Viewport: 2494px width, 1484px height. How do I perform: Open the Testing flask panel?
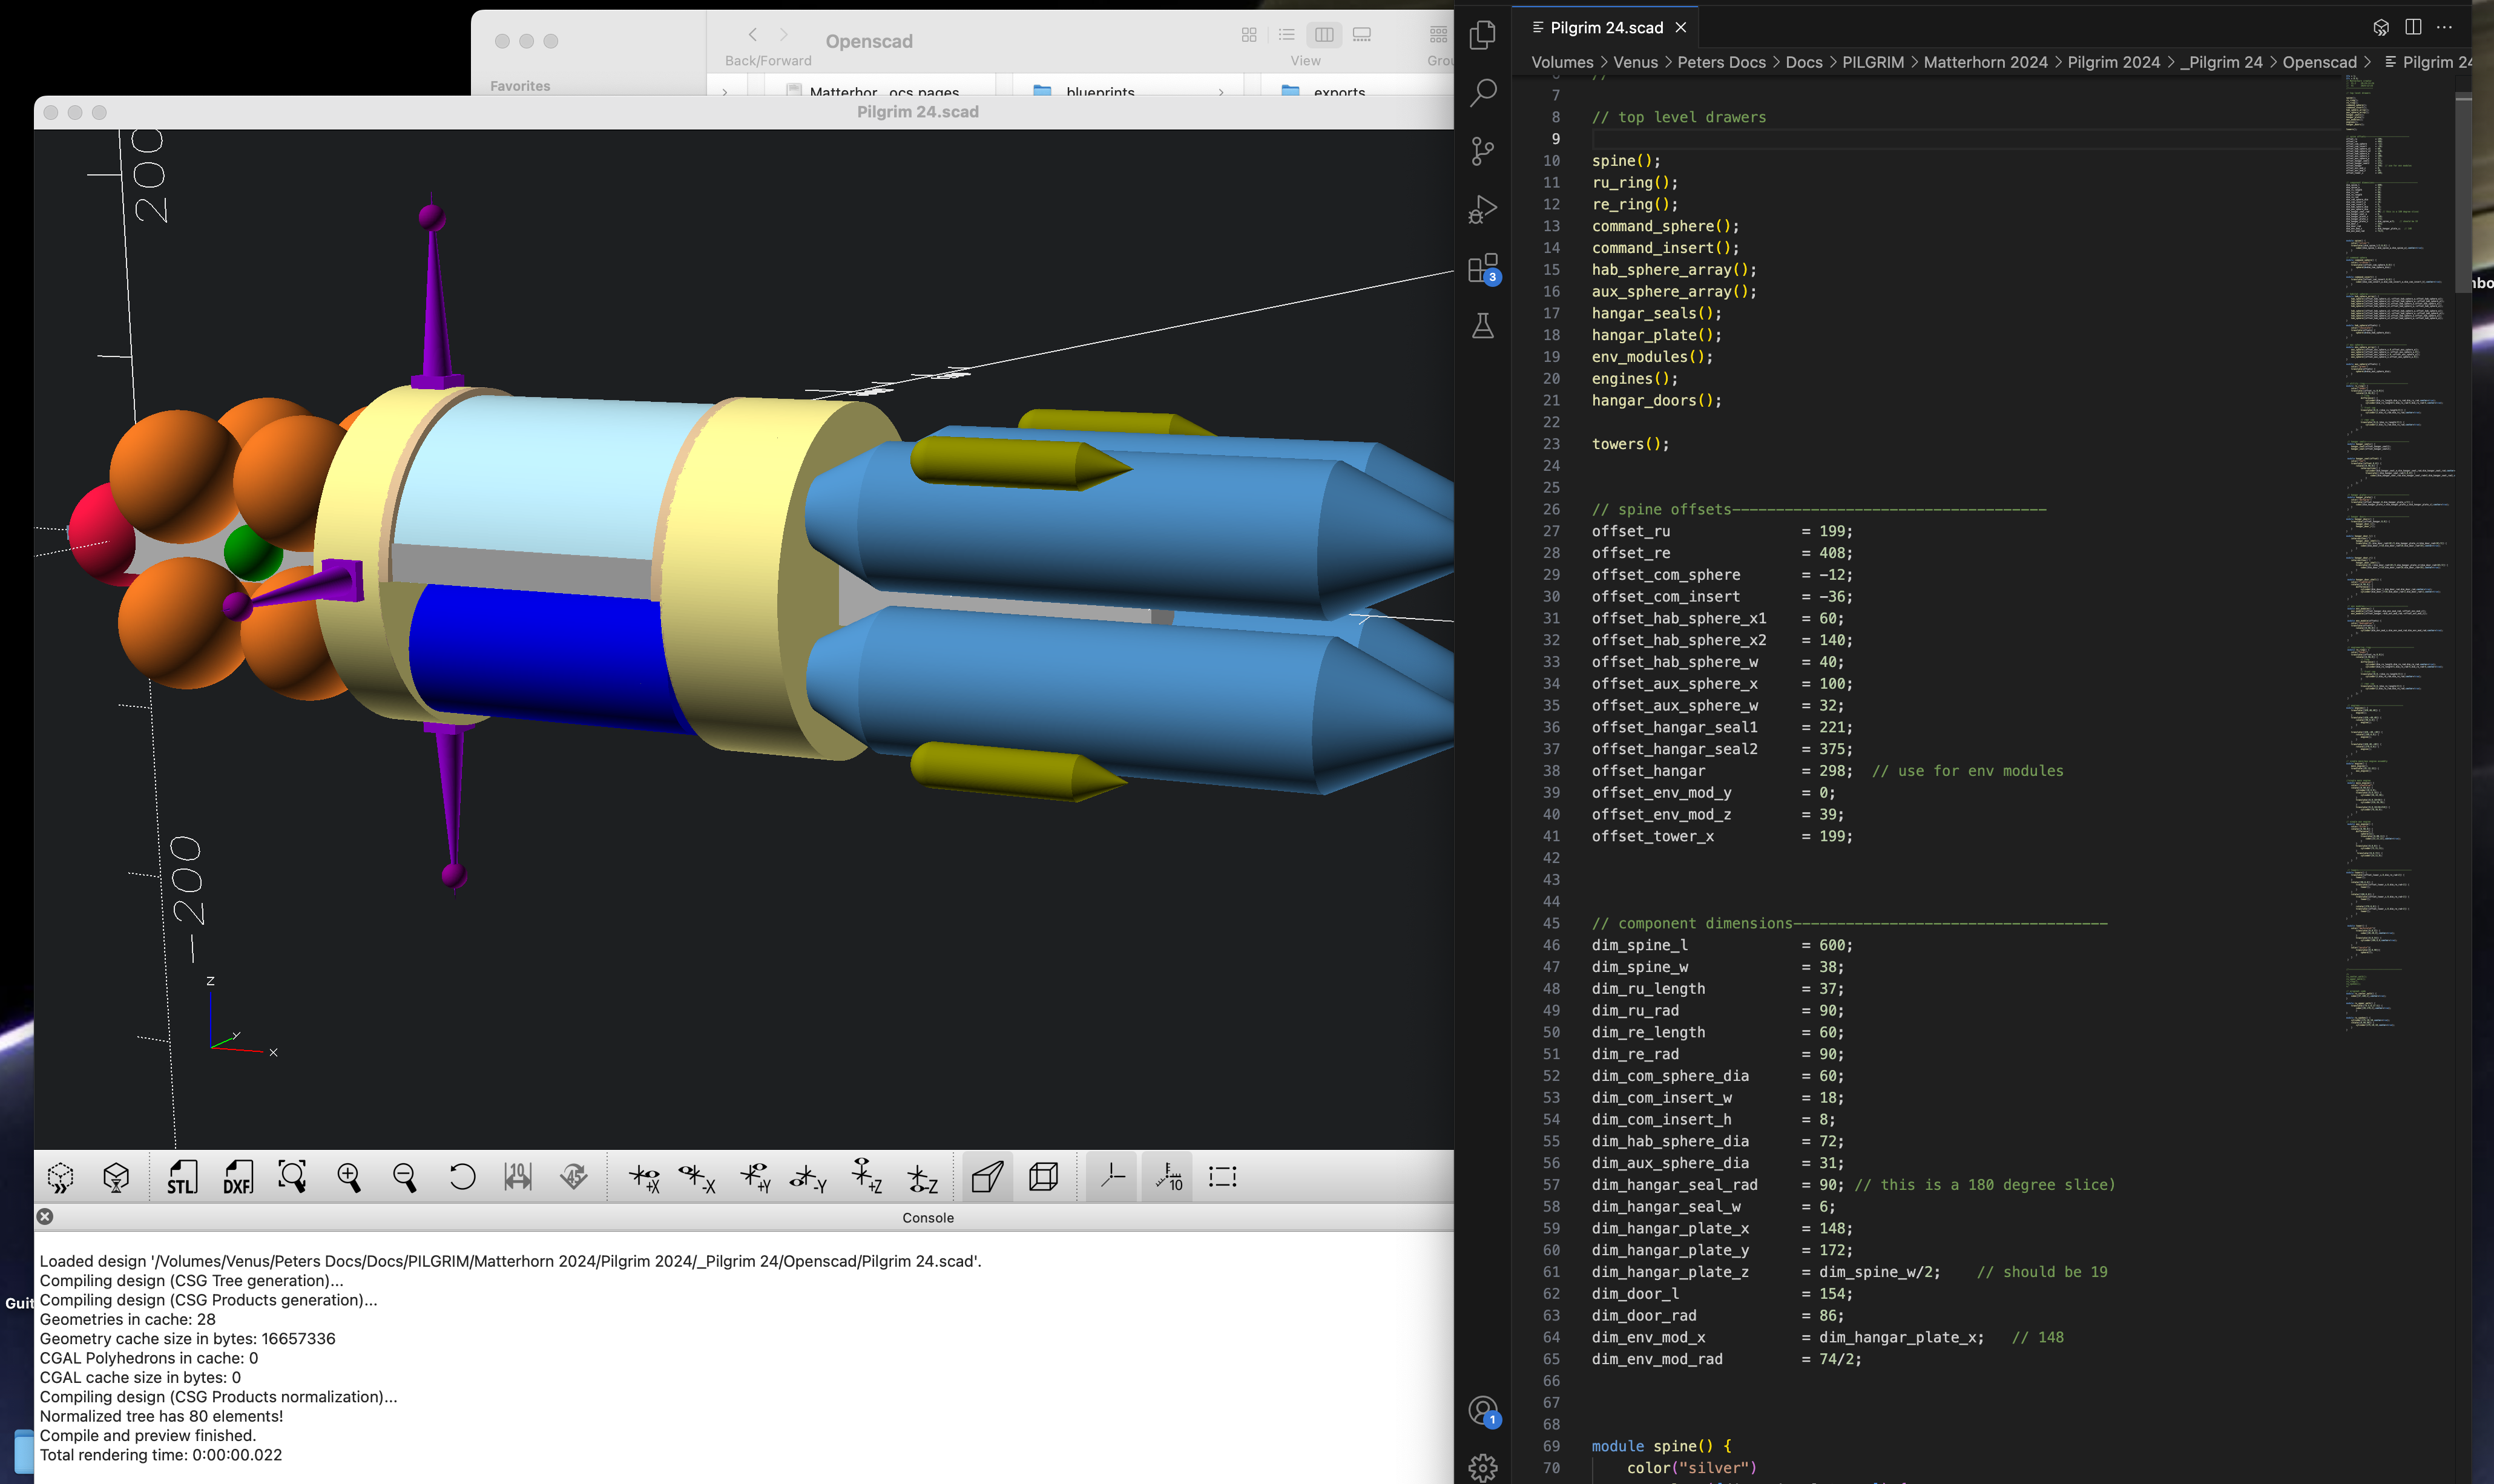[1482, 325]
